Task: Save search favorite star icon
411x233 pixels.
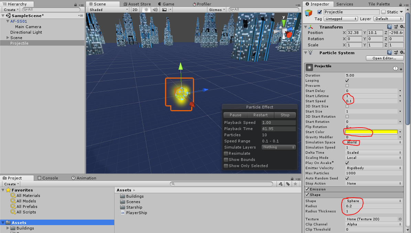Action: [295, 184]
